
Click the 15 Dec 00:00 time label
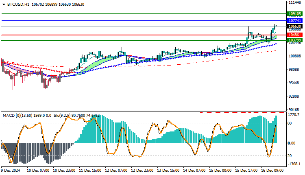point(220,171)
